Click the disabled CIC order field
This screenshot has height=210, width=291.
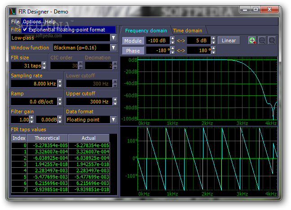click(64, 65)
